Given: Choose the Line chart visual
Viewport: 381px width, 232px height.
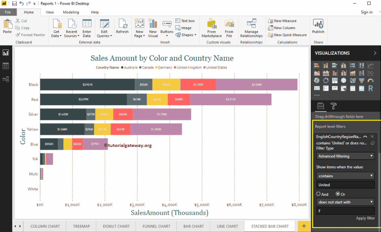Looking at the screenshot, I should (x=371, y=65).
